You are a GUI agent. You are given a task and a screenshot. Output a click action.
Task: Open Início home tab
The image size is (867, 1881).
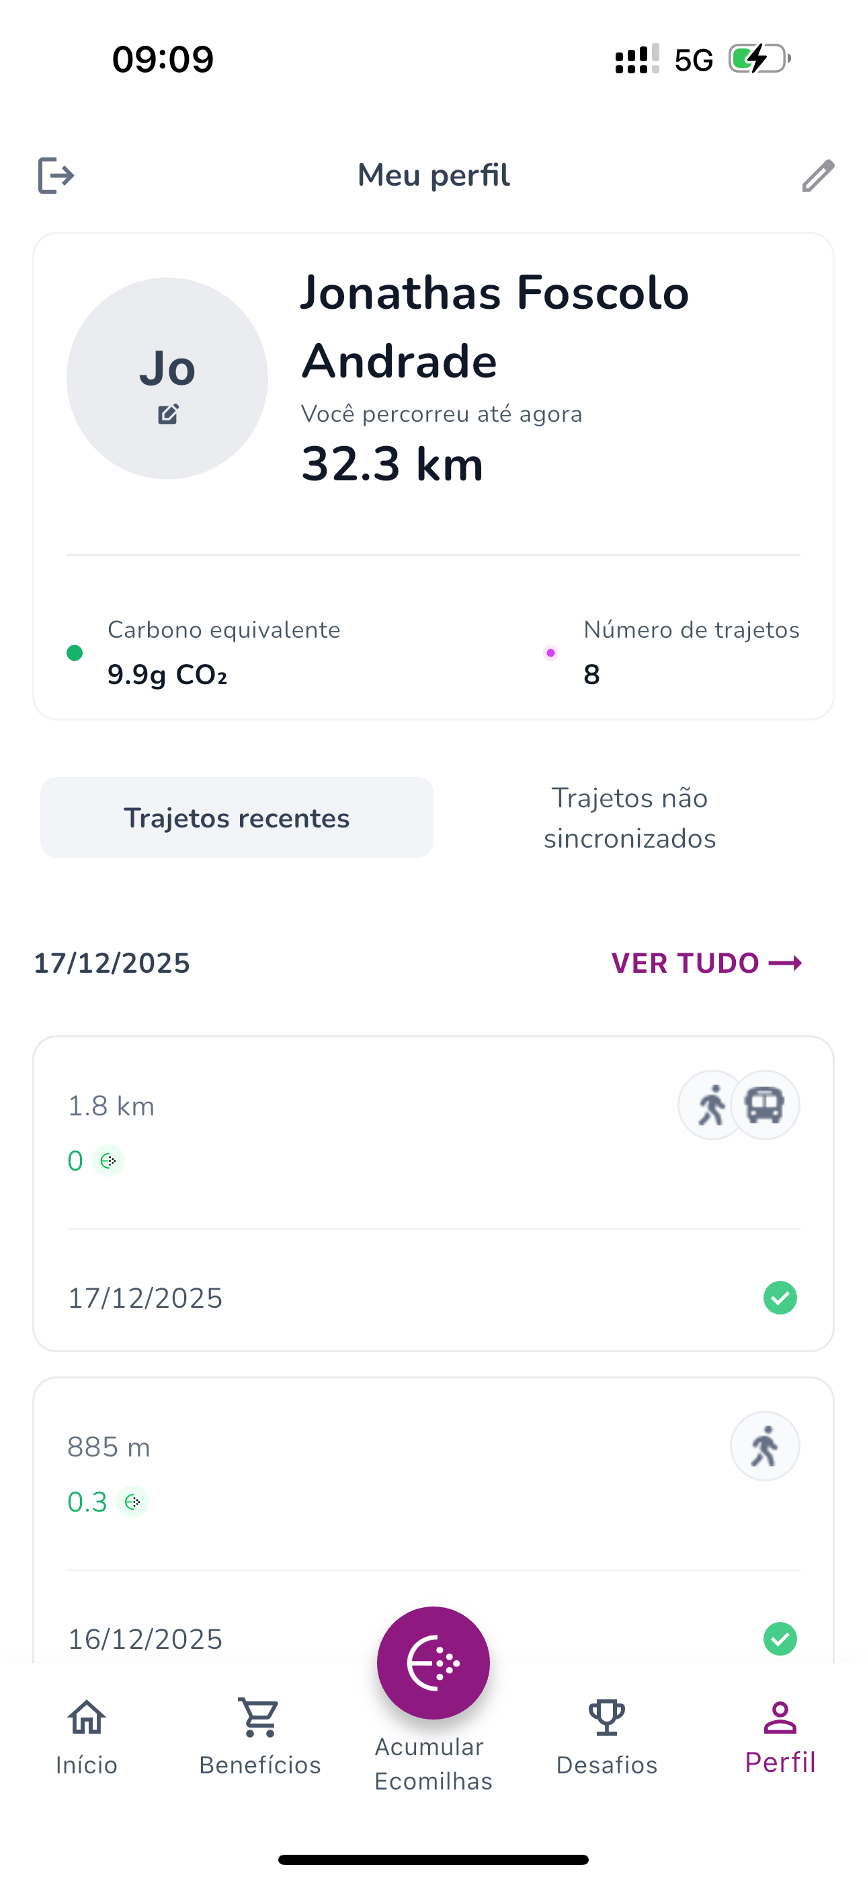[86, 1736]
